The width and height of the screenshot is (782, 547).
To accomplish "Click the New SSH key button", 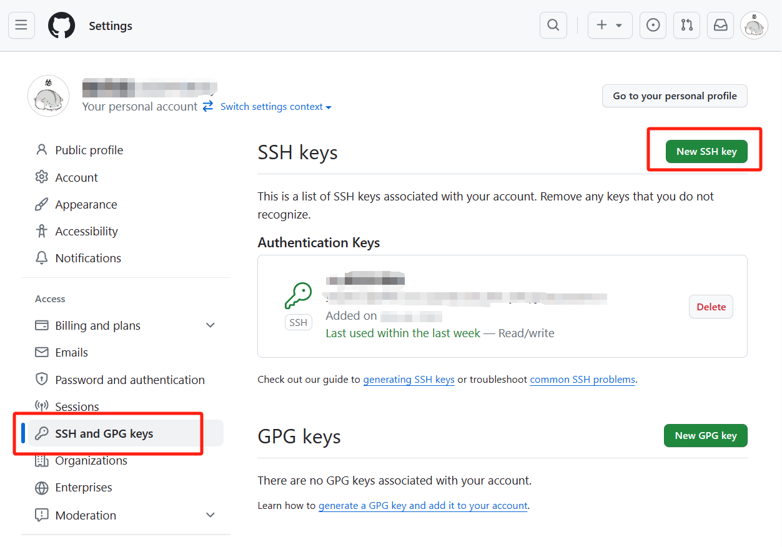I will [706, 151].
